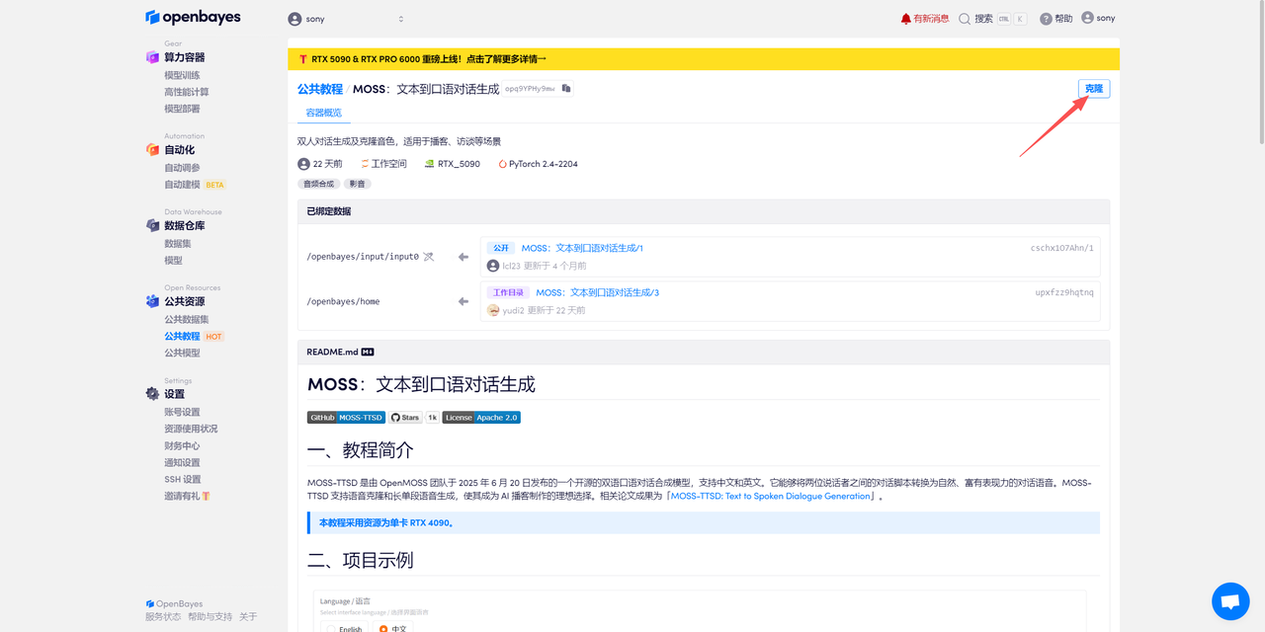Screen dimensions: 1265x632
Task: Click the yudi2 user avatar
Action: [x=493, y=310]
